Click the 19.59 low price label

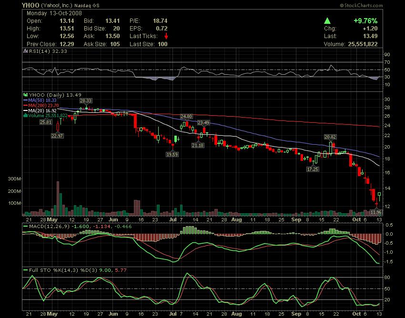click(172, 154)
